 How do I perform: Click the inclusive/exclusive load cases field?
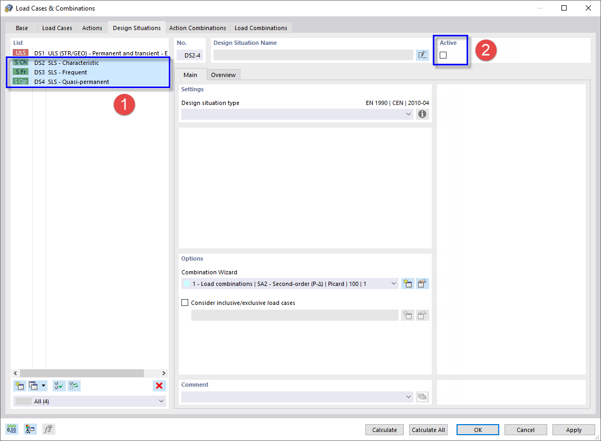tap(295, 315)
